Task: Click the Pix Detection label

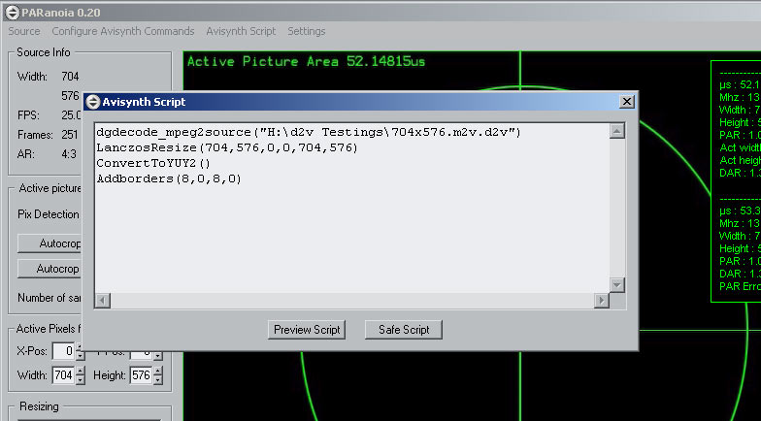Action: click(49, 214)
